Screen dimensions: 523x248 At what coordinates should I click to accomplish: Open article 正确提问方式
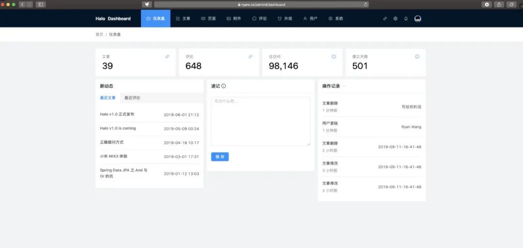[x=111, y=142]
